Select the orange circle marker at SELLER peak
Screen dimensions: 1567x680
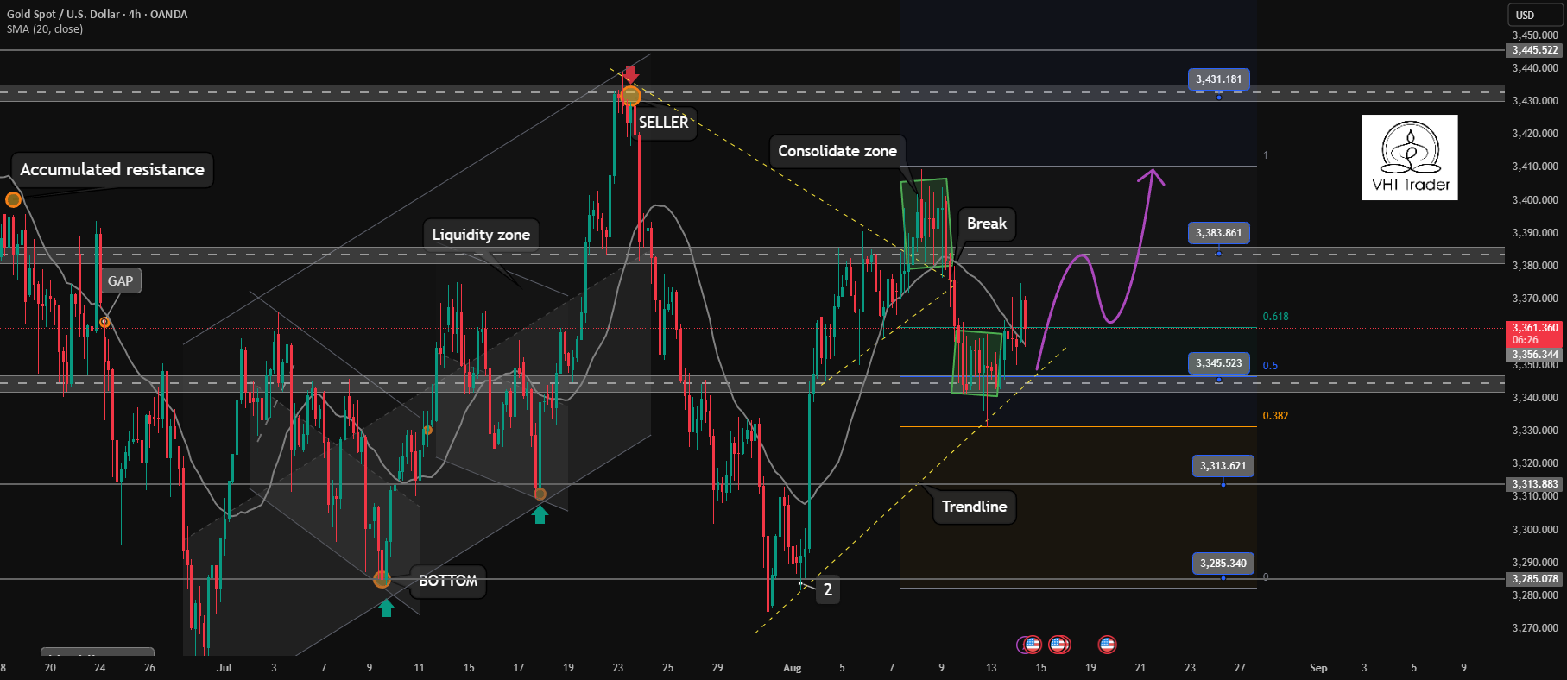pyautogui.click(x=631, y=97)
